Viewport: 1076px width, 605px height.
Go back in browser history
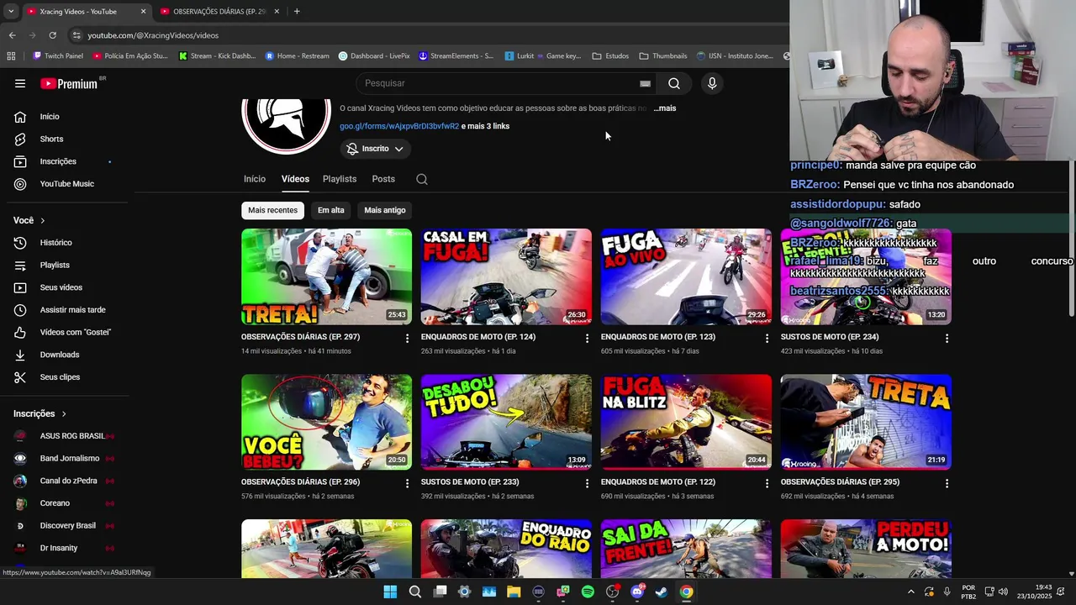point(12,35)
